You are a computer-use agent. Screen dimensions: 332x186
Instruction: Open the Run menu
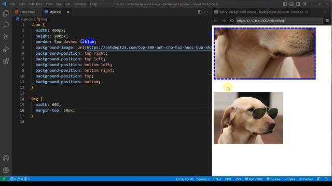(x=67, y=4)
